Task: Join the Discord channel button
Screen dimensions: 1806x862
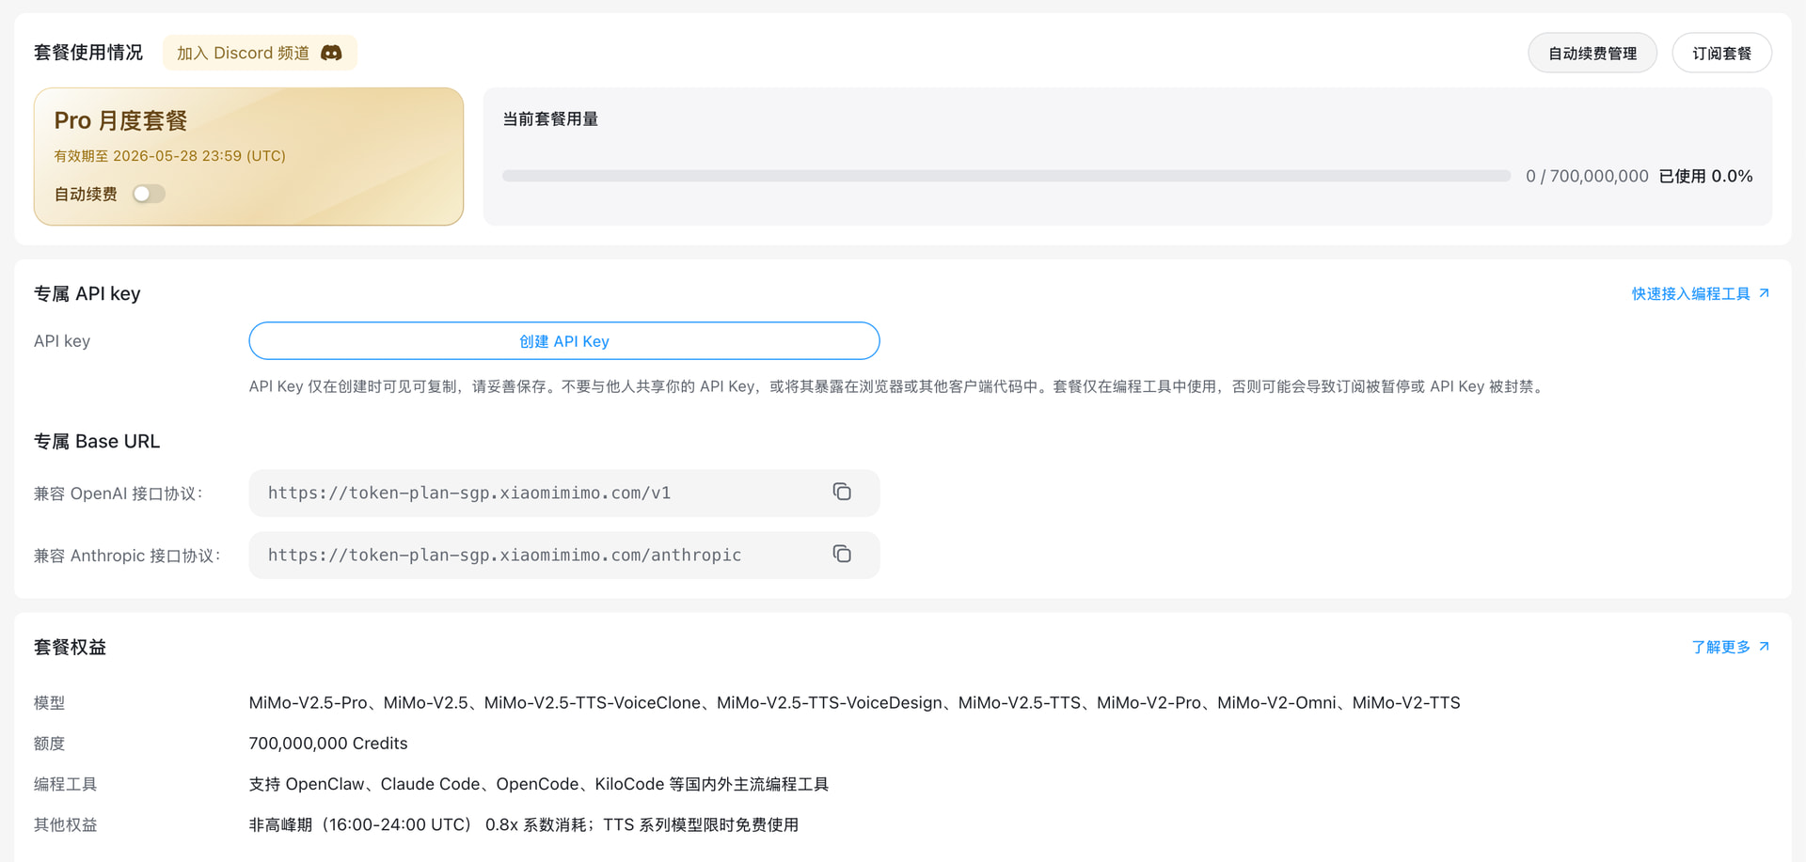Action: [x=260, y=53]
